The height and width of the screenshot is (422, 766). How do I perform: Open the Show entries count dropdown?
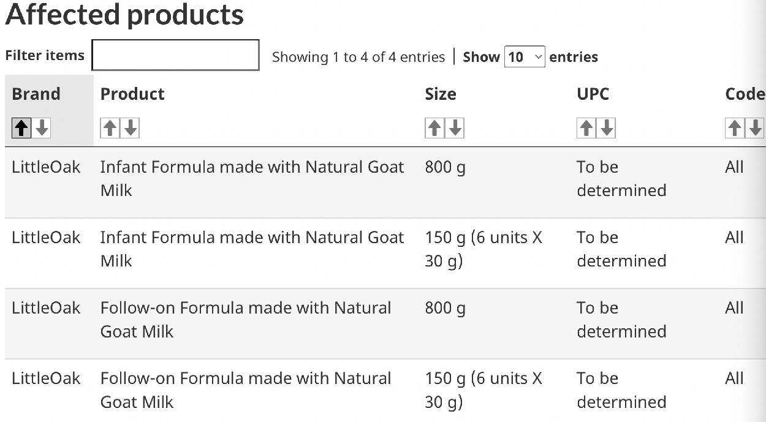525,57
